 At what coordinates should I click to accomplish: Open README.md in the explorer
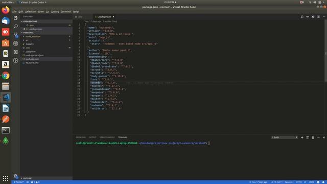pos(32,63)
